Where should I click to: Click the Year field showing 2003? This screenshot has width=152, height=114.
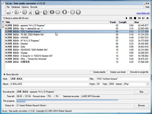click(x=112, y=84)
